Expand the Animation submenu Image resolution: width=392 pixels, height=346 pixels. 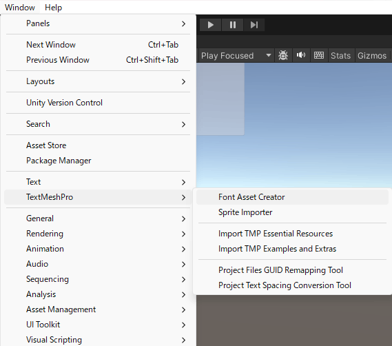pyautogui.click(x=98, y=249)
